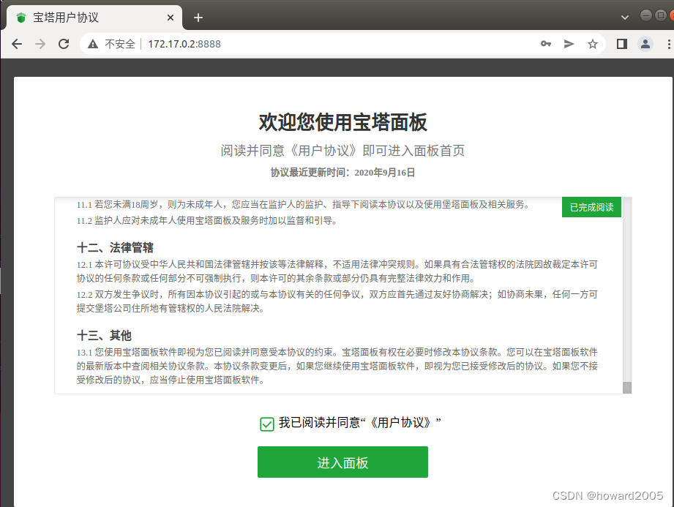
Task: Click the 宝塔 favicon in the tab
Action: point(20,18)
